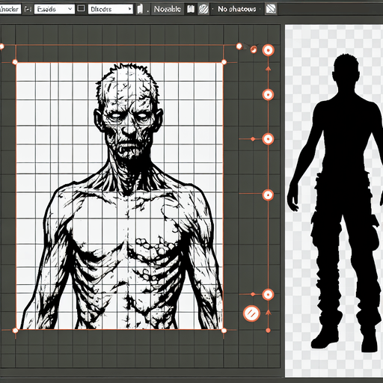The width and height of the screenshot is (383, 383).
Task: Click the small arrow on Dltcdrs field
Action: click(129, 9)
